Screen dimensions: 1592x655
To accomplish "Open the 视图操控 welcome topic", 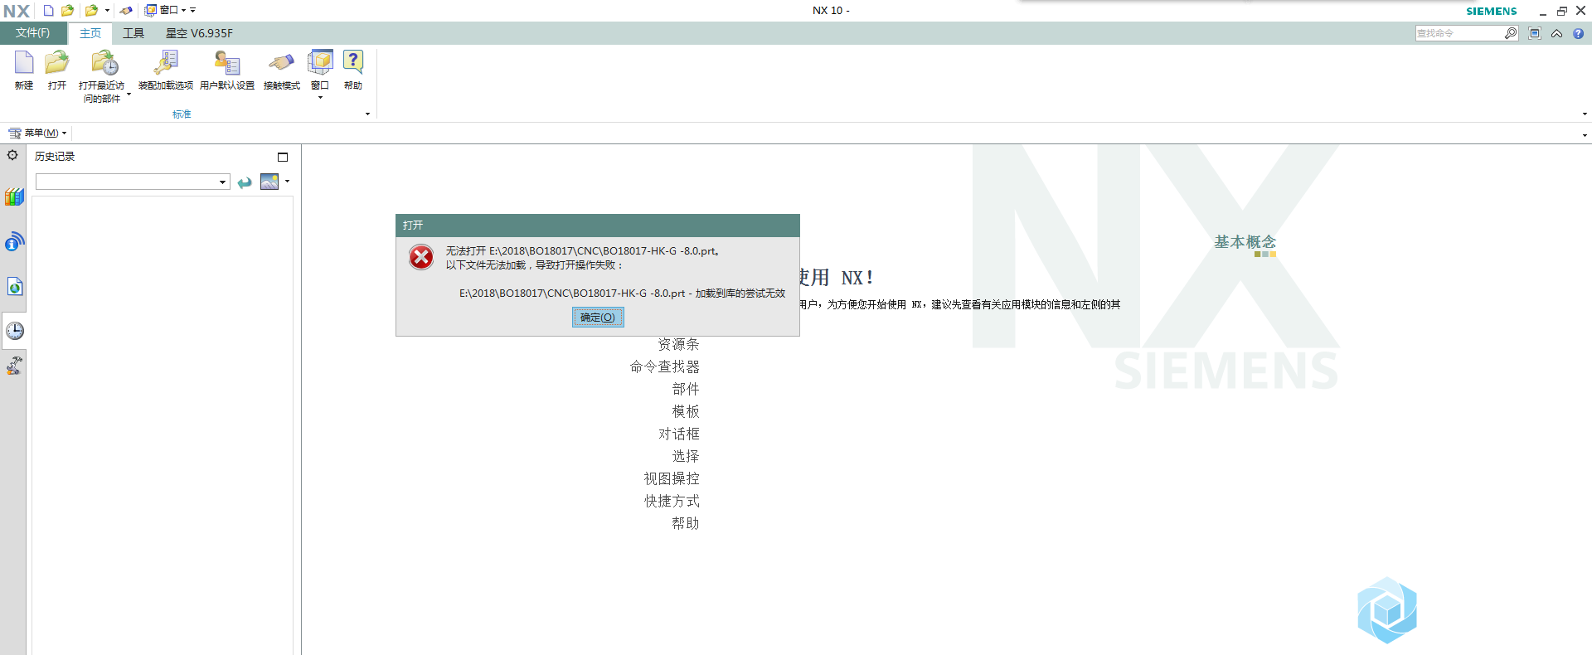I will (672, 478).
